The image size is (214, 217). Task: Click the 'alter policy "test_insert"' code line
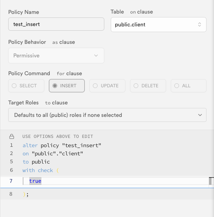62,145
